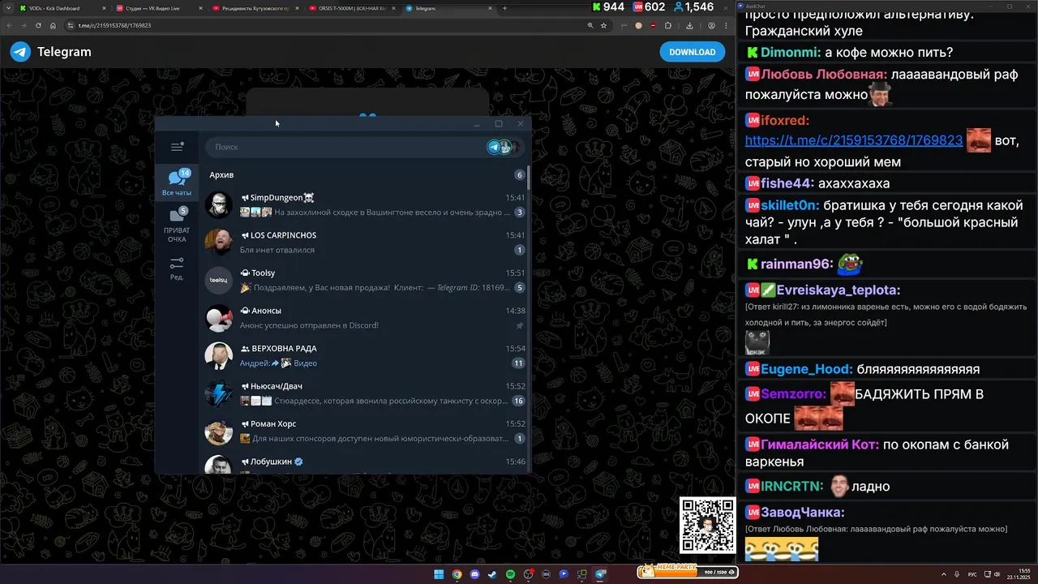
Task: Click username 'Dimonmi' in chat
Action: [789, 53]
